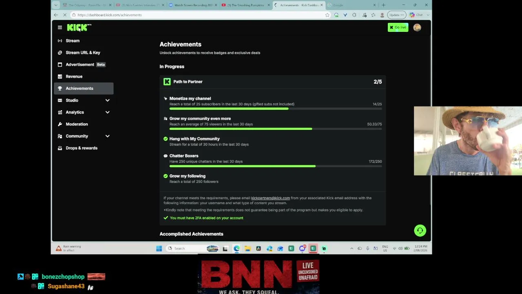
Task: Click the Moderation wrench icon
Action: [x=60, y=124]
